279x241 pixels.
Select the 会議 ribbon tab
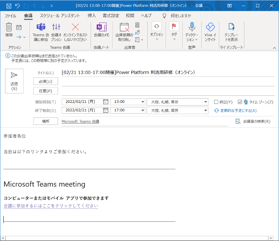(x=28, y=16)
